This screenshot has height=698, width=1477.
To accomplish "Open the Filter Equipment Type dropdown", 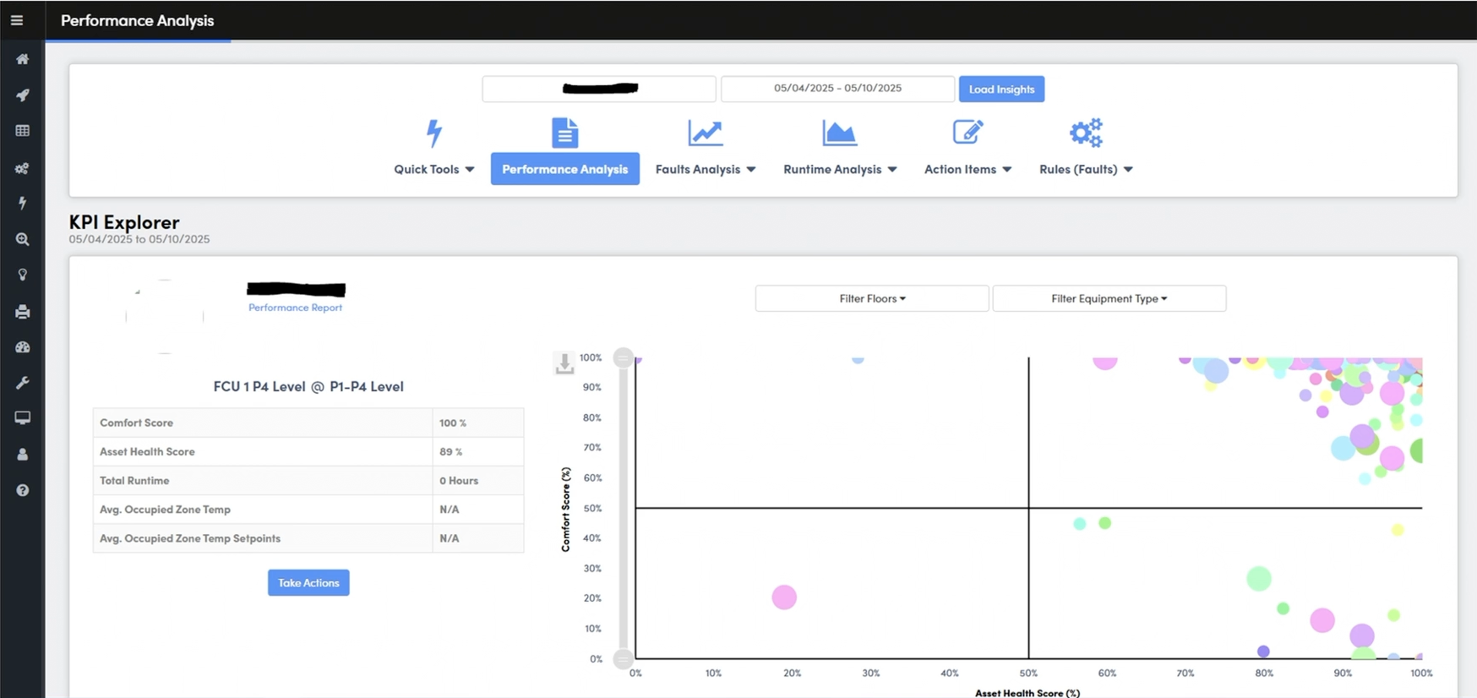I will pos(1109,298).
